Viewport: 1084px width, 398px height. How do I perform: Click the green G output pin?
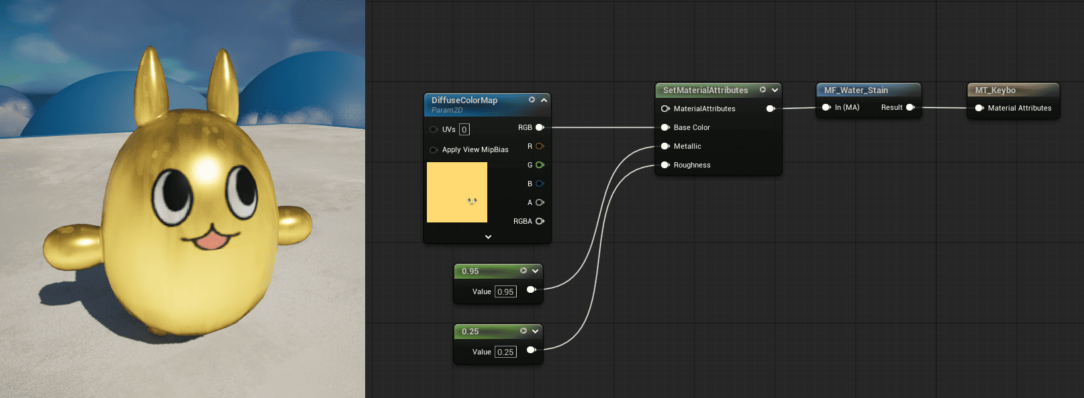(539, 165)
